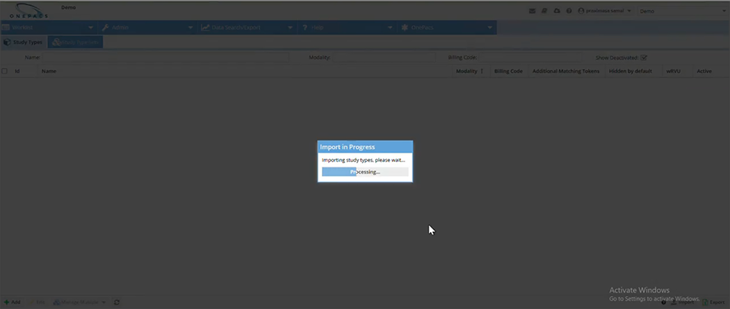Open the Demo facility combo box
This screenshot has width=730, height=309.
coord(681,11)
